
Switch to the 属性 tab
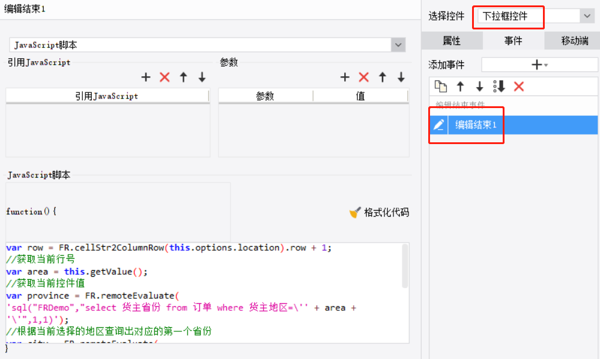[x=452, y=41]
